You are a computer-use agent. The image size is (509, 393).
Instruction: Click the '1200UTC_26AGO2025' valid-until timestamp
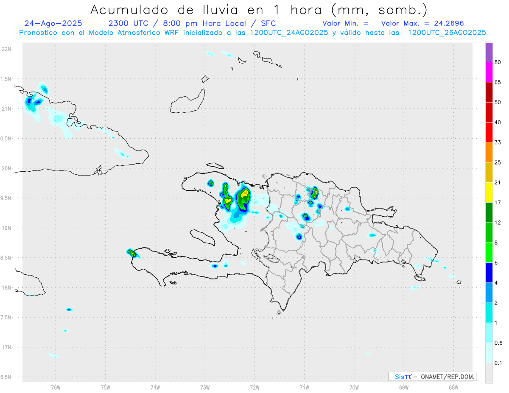[447, 33]
